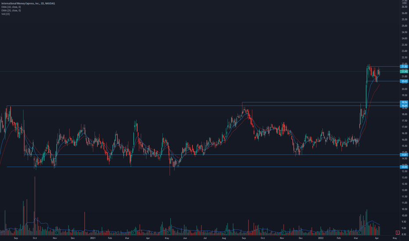Select the 16.00 price axis label
409x241 pixels.
[x=404, y=140]
